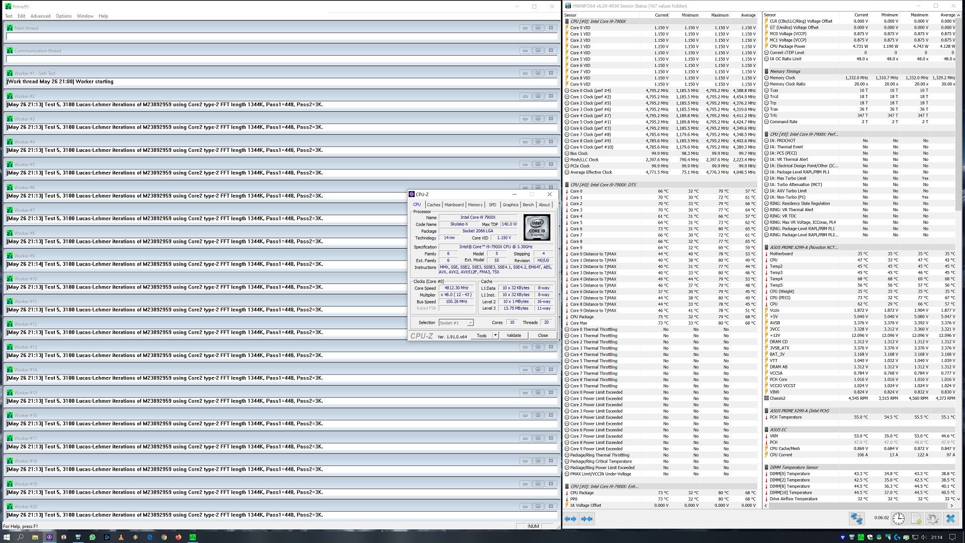Open Prime95 Test menu
This screenshot has height=543, width=965.
tap(9, 16)
